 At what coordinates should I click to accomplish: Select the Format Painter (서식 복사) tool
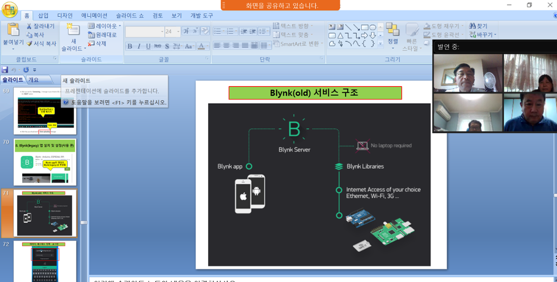coord(41,43)
